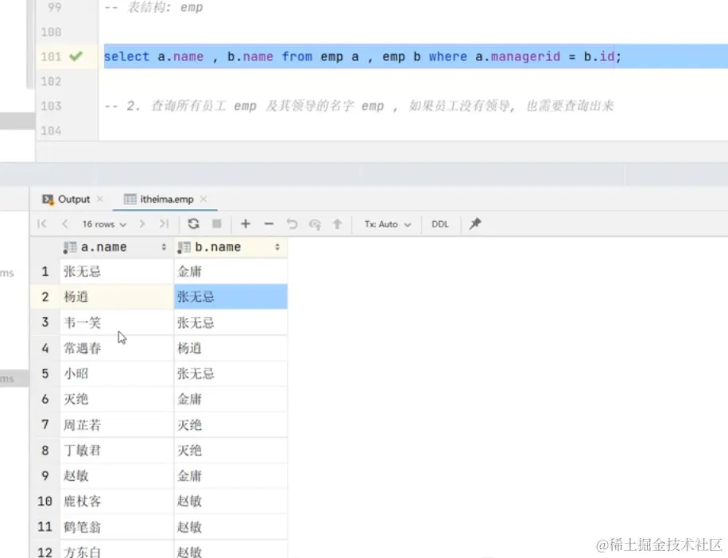Image resolution: width=728 pixels, height=558 pixels.
Task: Sort by the b.name column arrows
Action: [277, 247]
